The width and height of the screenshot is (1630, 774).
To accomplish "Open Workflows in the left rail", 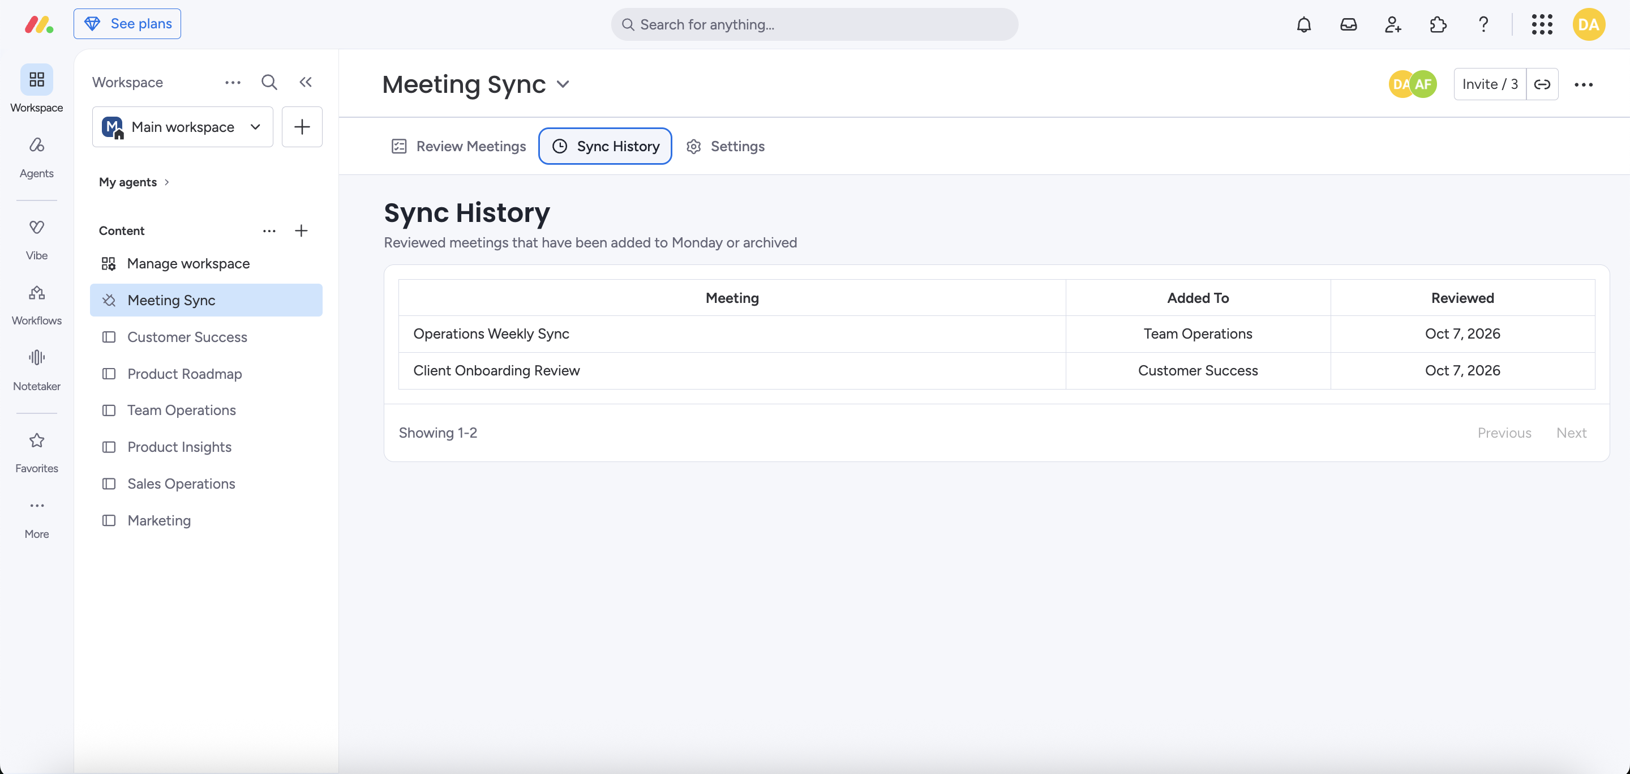I will (37, 305).
